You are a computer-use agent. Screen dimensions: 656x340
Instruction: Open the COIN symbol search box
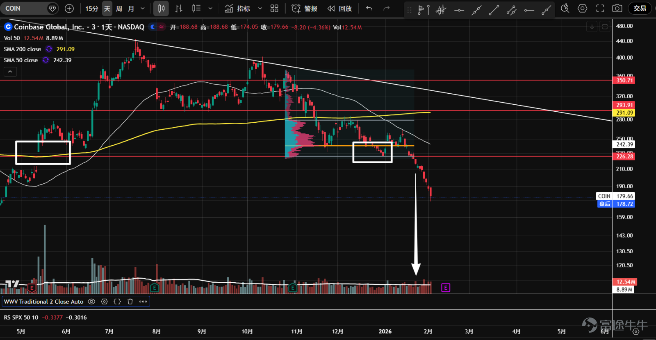[x=30, y=8]
